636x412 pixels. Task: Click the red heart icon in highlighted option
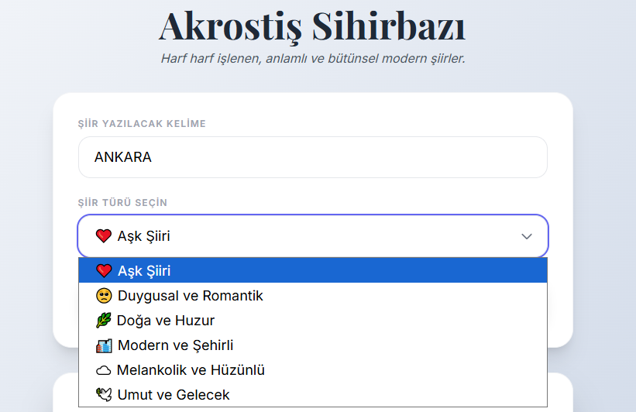(x=104, y=270)
